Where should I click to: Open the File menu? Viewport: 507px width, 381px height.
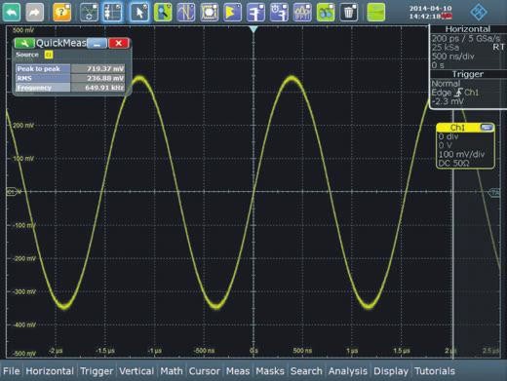(12, 371)
